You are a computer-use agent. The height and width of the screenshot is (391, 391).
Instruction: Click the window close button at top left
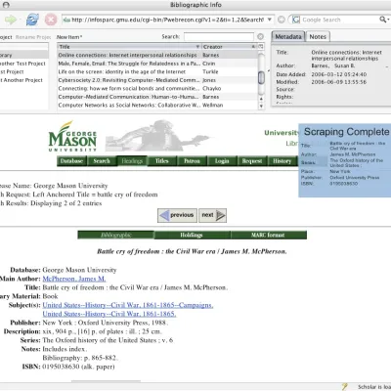[6, 5]
